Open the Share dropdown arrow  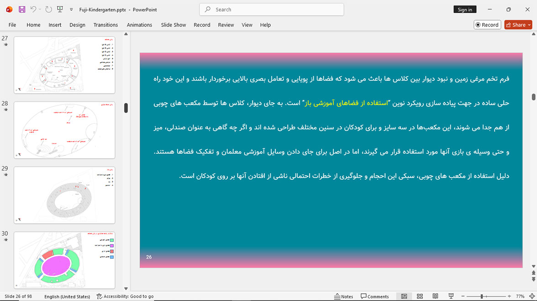pyautogui.click(x=529, y=25)
